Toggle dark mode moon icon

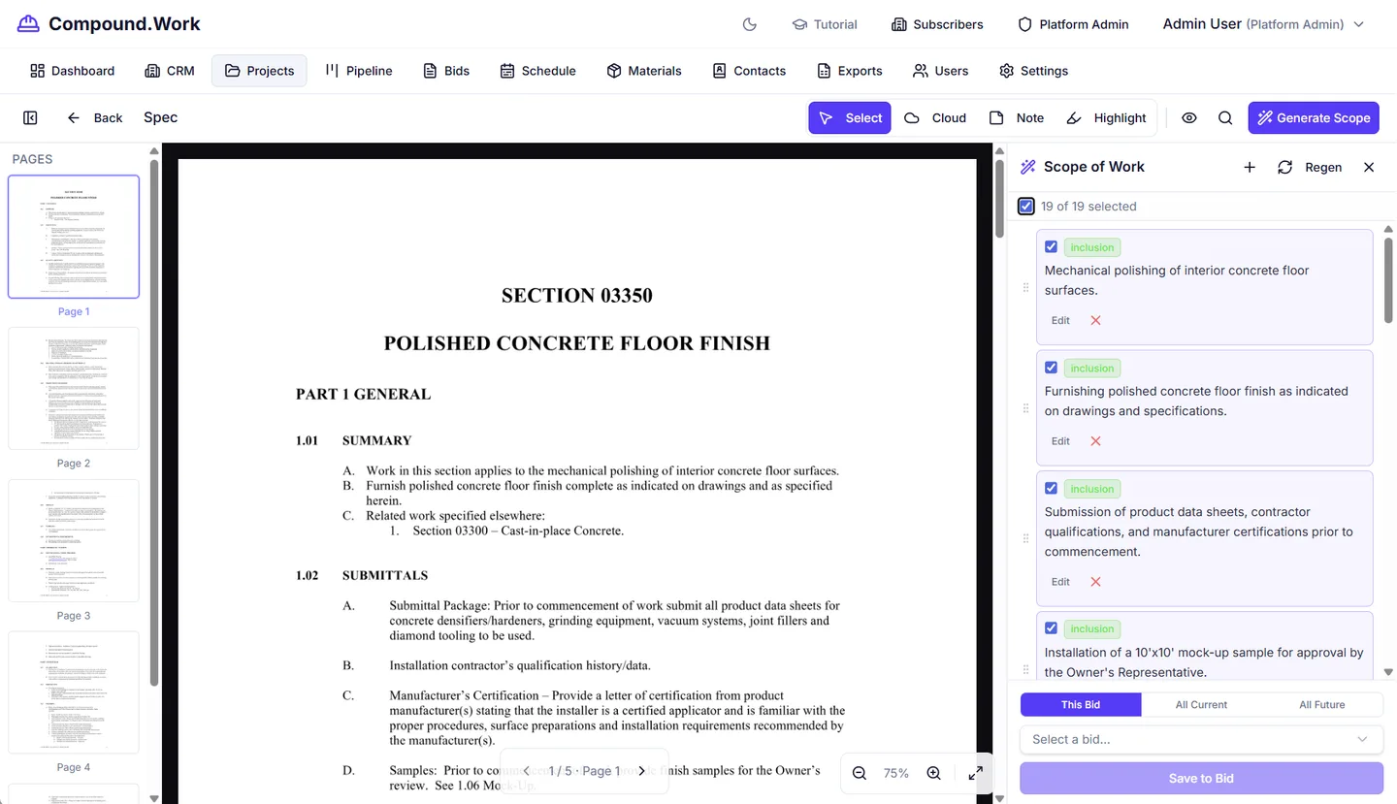pyautogui.click(x=749, y=24)
